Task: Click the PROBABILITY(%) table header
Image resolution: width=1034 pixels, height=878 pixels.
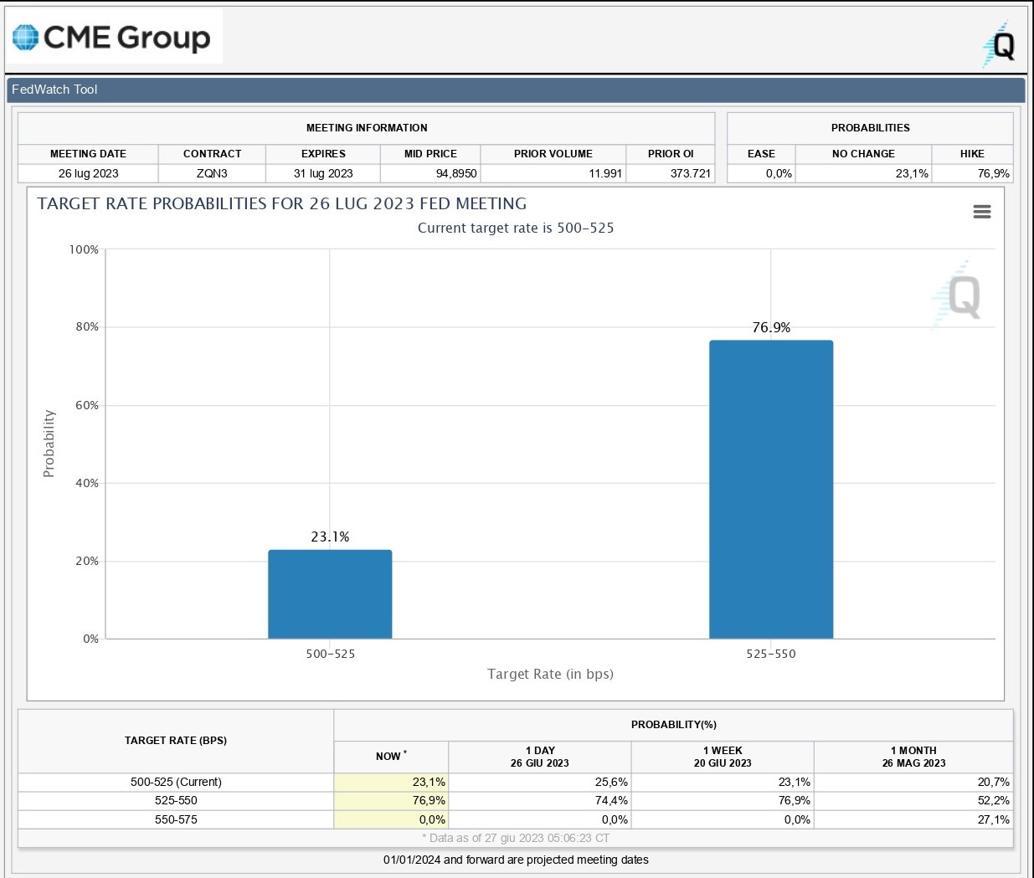Action: coord(674,725)
